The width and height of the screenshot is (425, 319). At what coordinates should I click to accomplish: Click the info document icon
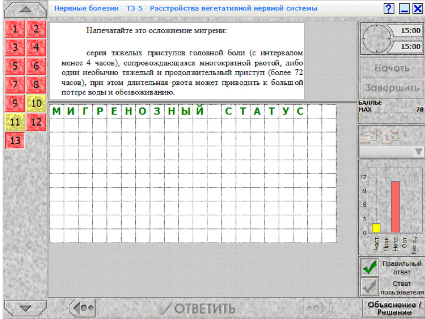(390, 136)
